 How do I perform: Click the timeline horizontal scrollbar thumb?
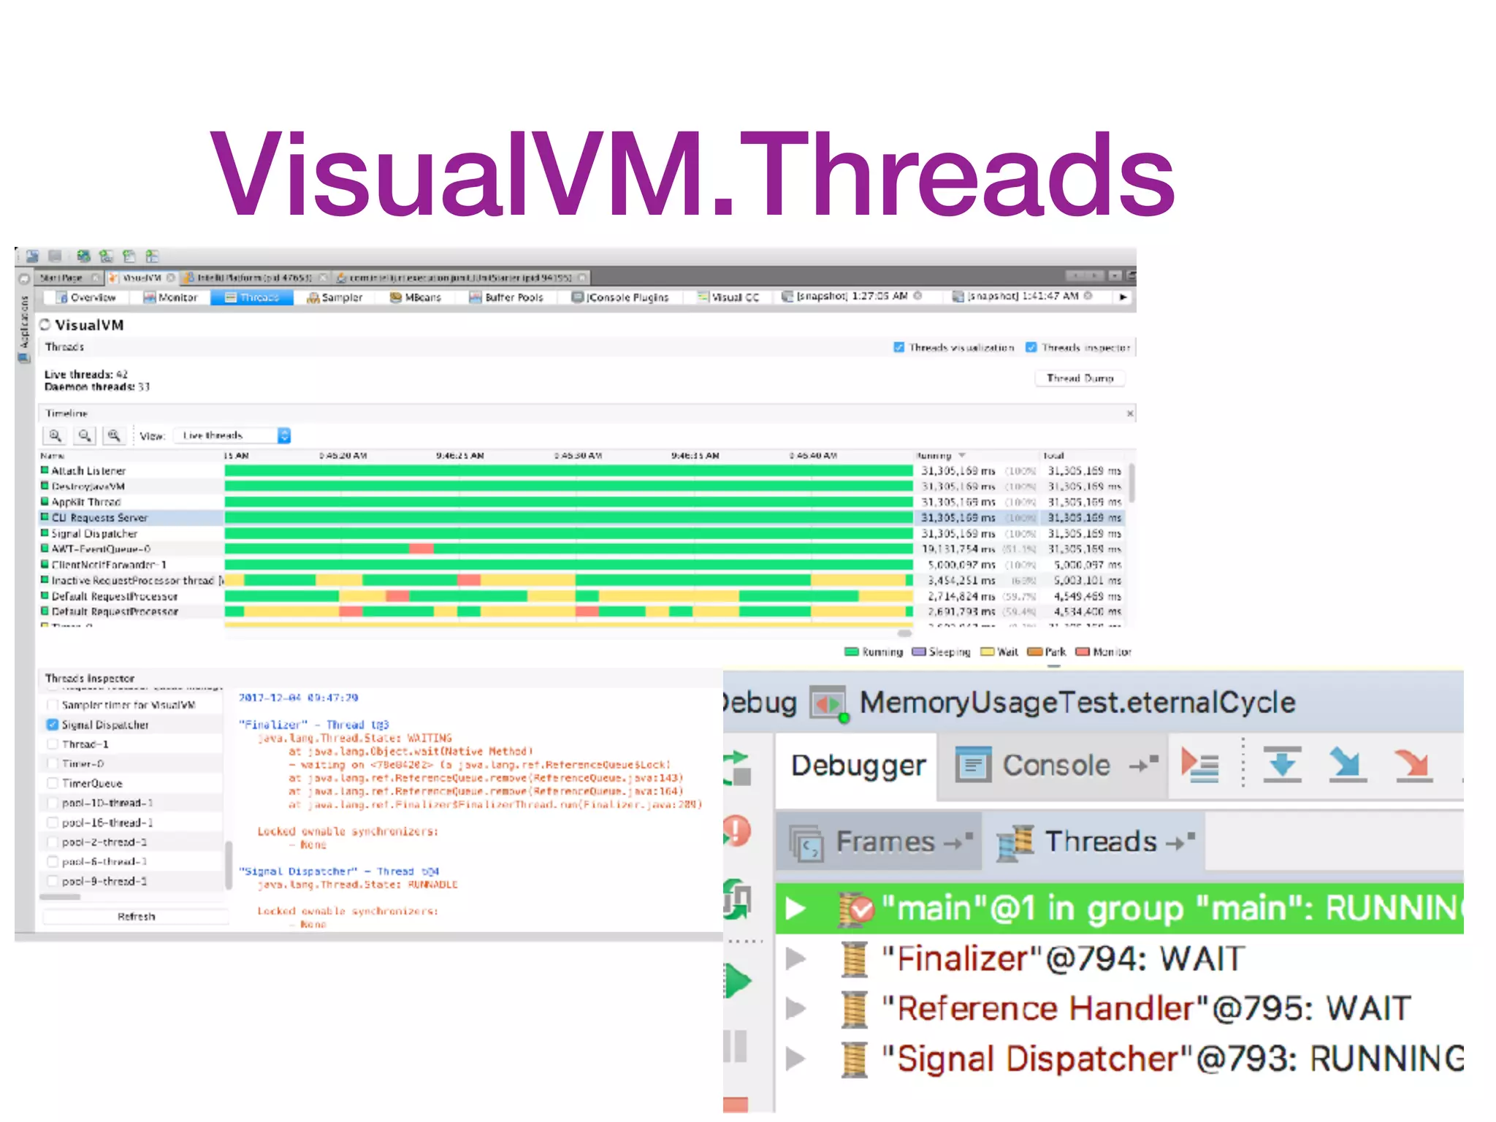[x=904, y=633]
